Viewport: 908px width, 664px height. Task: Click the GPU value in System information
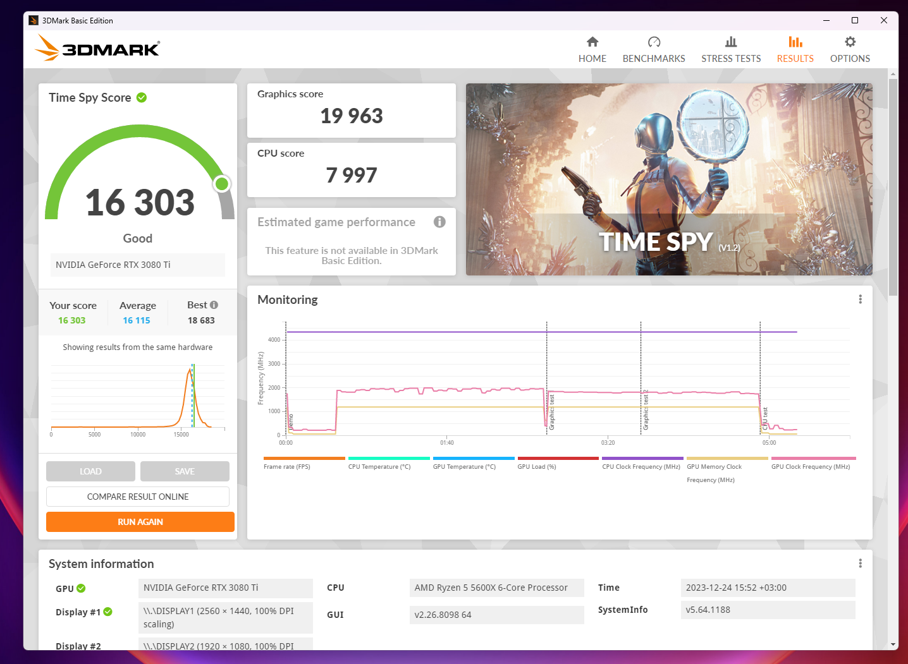226,588
